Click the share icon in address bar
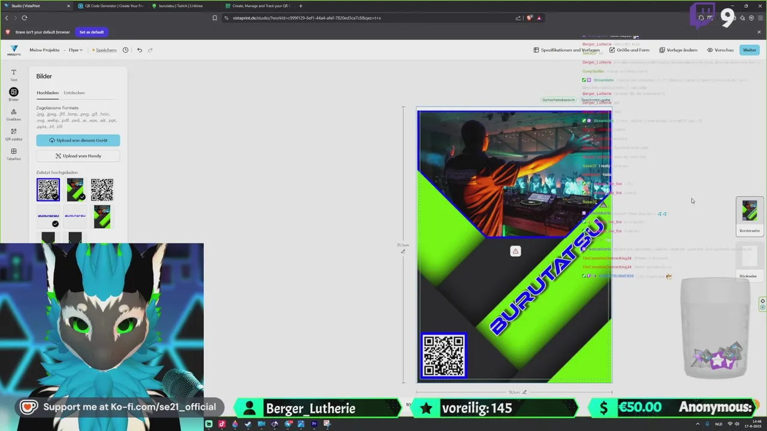This screenshot has height=431, width=767. pyautogui.click(x=518, y=18)
